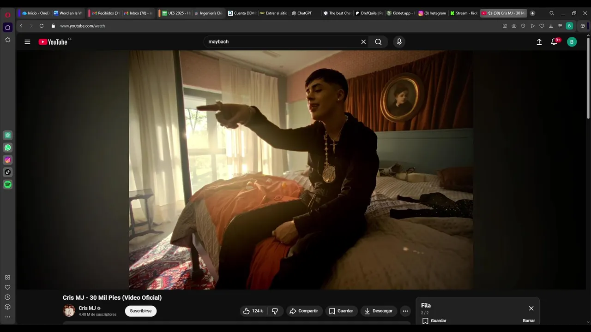This screenshot has width=591, height=332.
Task: Switch to the 'Kicklet.app' tab
Action: click(x=401, y=13)
